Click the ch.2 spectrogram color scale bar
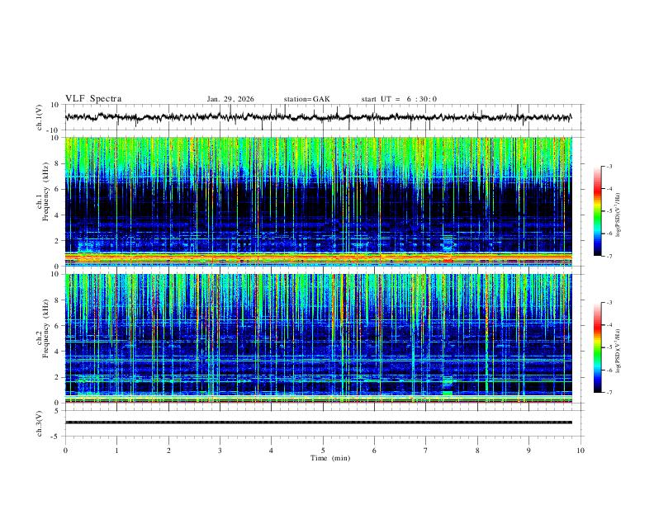The height and width of the screenshot is (505, 654). (x=598, y=347)
